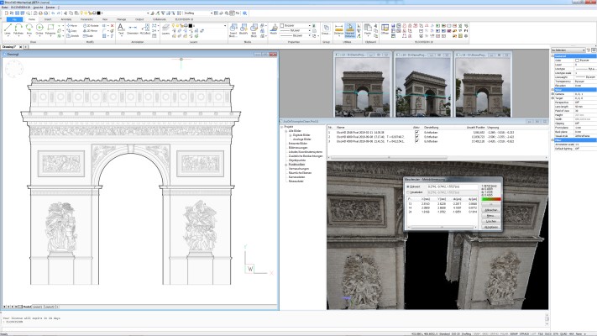Select the Circles tool
The image size is (597, 336).
(39, 29)
